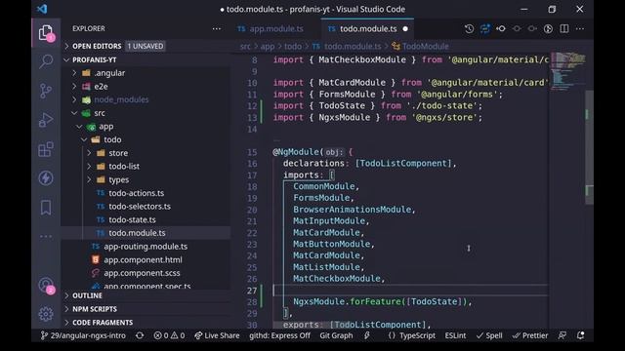Open todo-state.ts file

146,219
